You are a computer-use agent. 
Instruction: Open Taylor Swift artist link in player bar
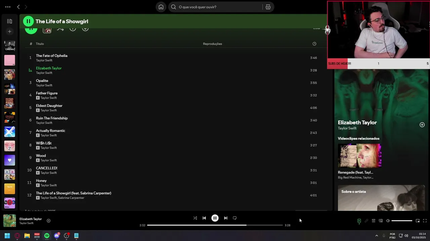[27, 223]
